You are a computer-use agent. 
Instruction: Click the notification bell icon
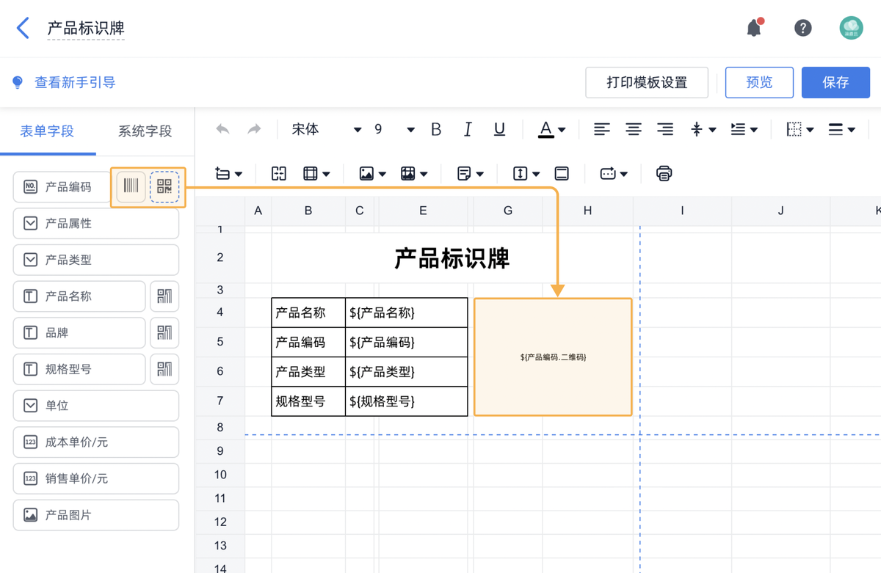pyautogui.click(x=753, y=27)
